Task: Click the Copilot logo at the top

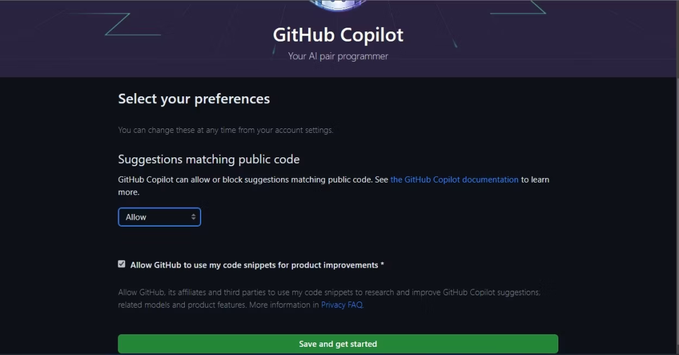Action: [338, 4]
